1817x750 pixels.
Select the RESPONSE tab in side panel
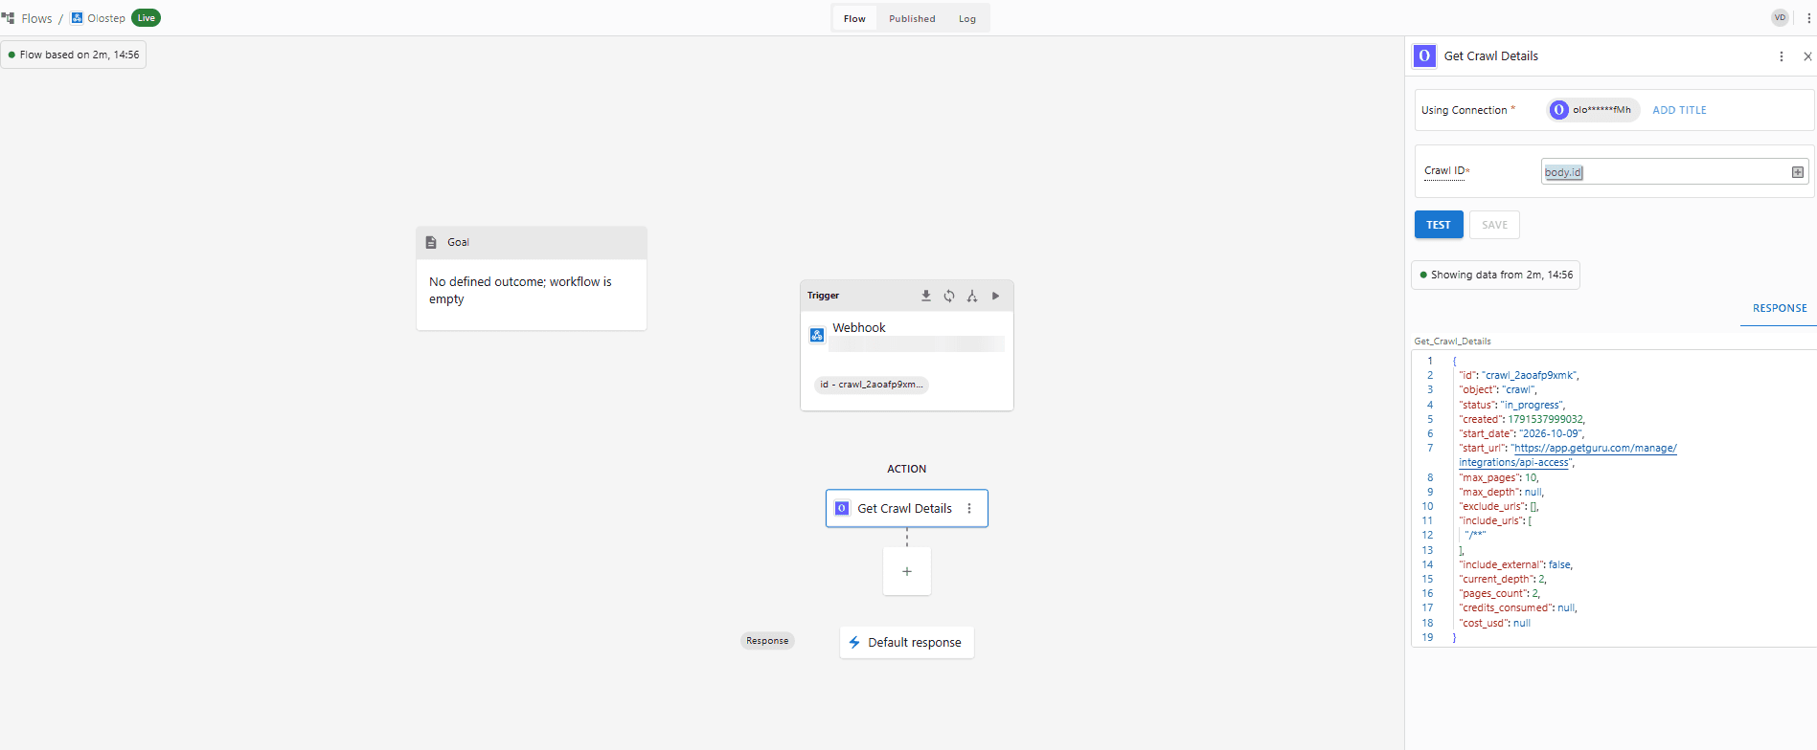(x=1780, y=308)
